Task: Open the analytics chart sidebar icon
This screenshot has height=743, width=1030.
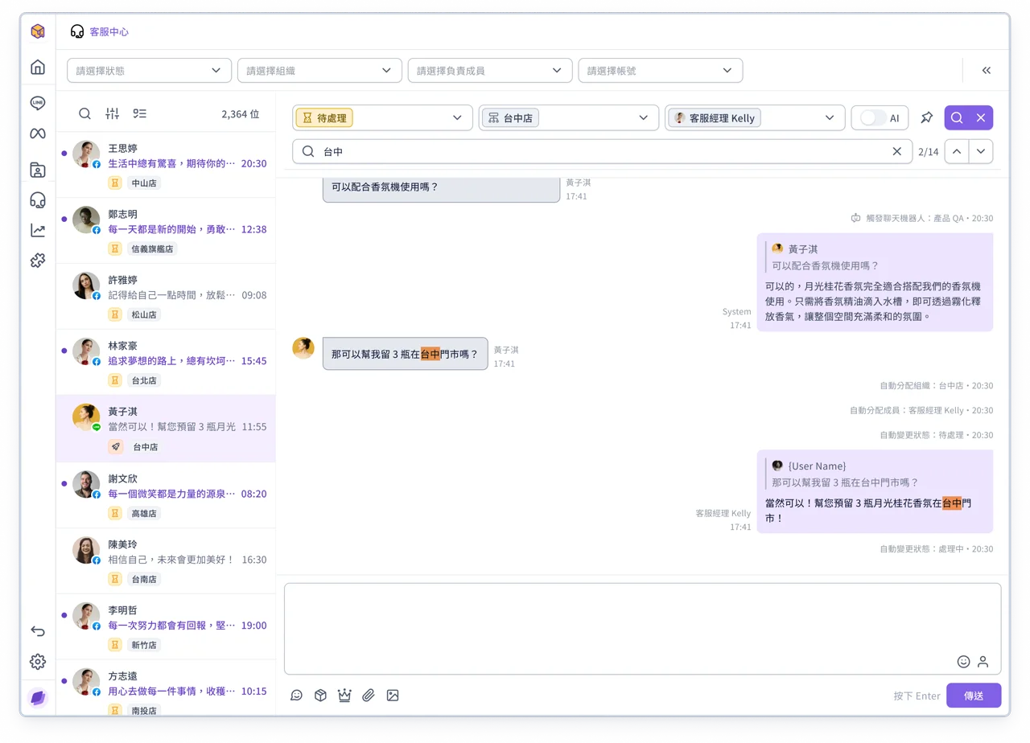Action: (x=38, y=231)
